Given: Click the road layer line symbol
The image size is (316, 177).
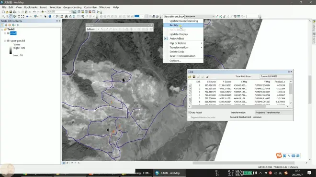Looking at the screenshot, I should click(x=11, y=37).
